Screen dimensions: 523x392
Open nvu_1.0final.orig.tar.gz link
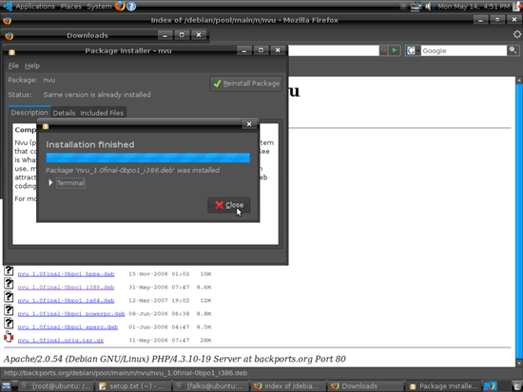(x=61, y=341)
